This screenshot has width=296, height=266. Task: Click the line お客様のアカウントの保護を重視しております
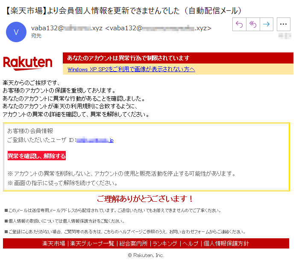tap(59, 91)
